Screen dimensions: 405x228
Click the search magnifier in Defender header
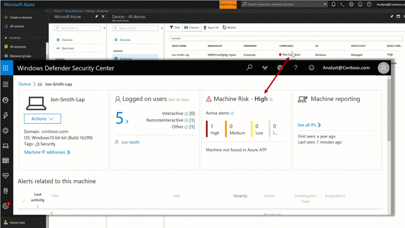coord(249,68)
